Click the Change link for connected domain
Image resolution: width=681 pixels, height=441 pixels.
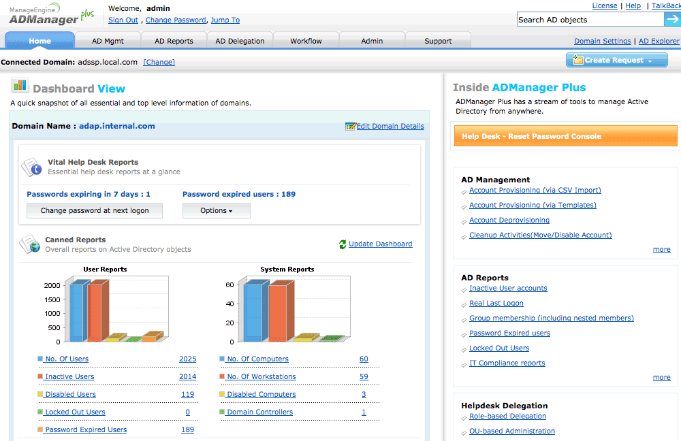coord(159,62)
